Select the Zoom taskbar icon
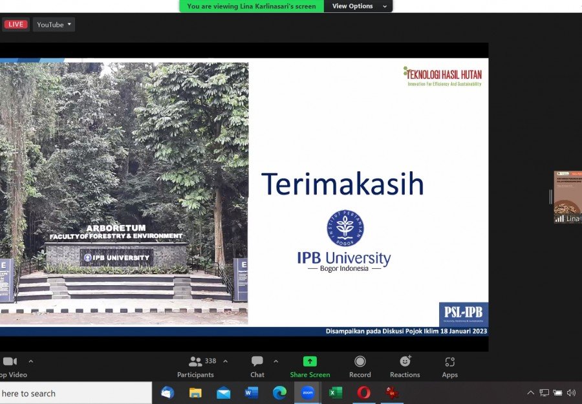This screenshot has width=582, height=404. point(307,392)
